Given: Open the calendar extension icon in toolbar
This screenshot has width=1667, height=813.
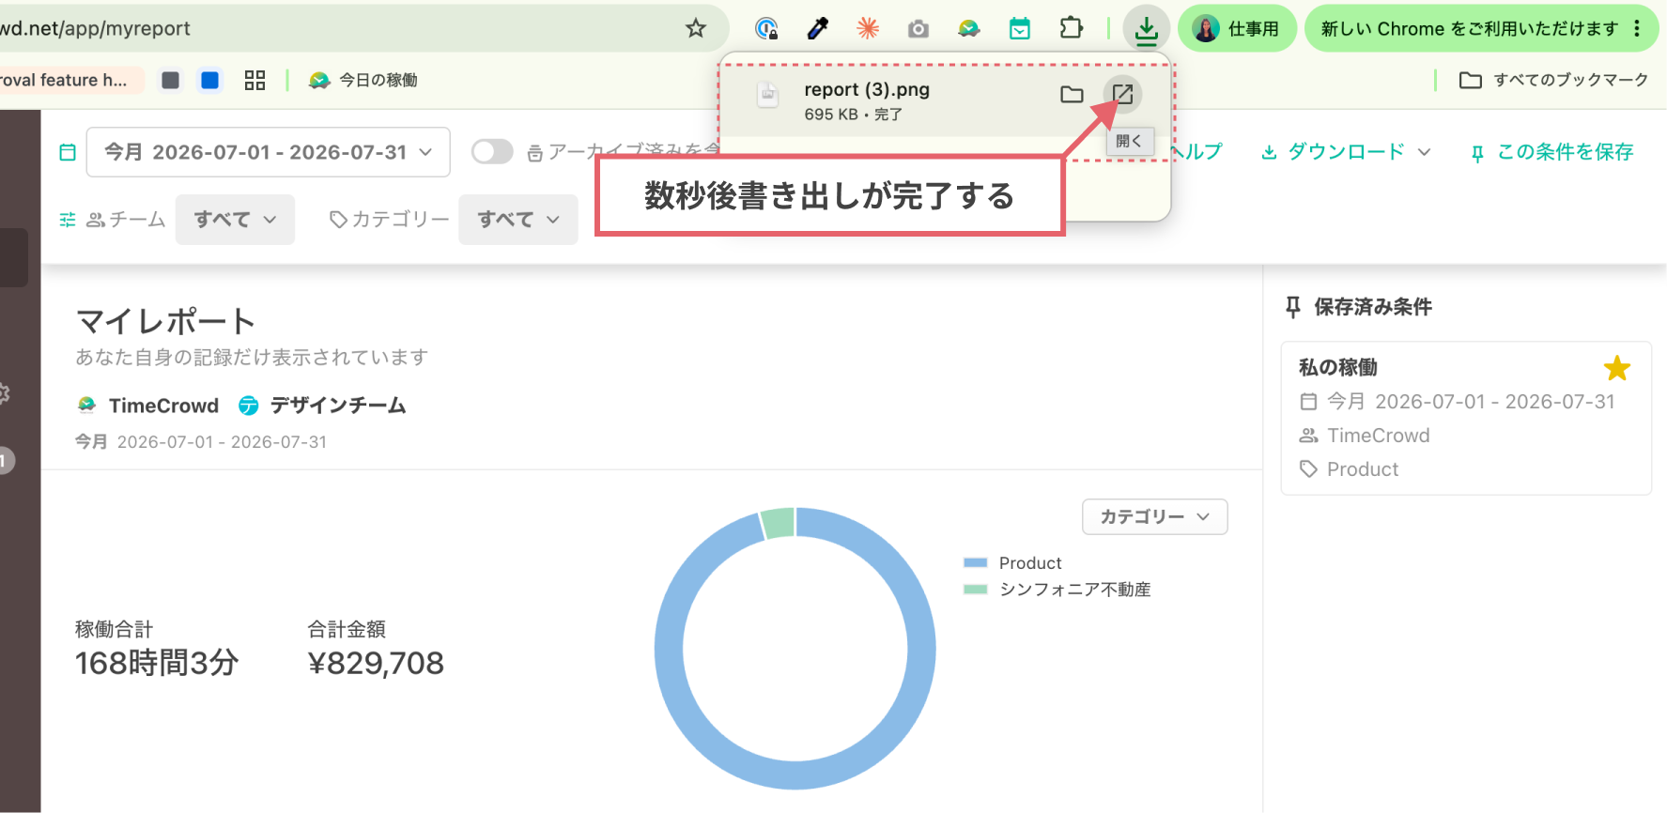Looking at the screenshot, I should [1020, 28].
